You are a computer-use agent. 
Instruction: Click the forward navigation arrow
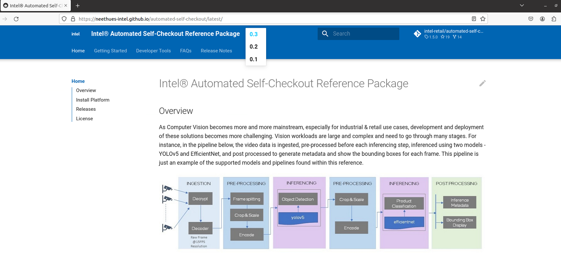[x=5, y=19]
